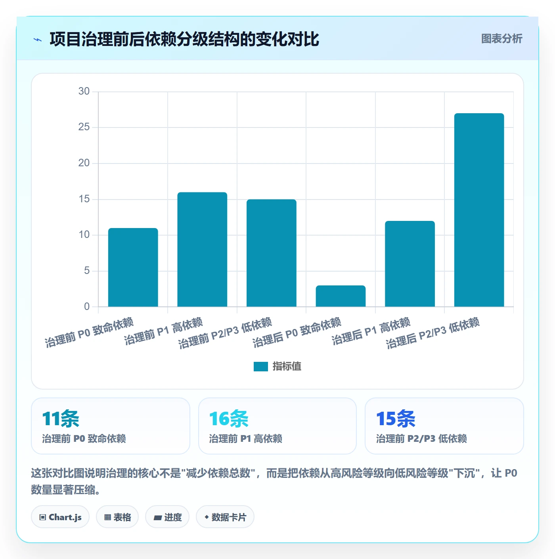
Task: Open the 16条 stat card
Action: [x=277, y=426]
